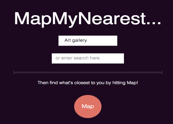Click the 'Map' label inside the oval button

pyautogui.click(x=88, y=106)
